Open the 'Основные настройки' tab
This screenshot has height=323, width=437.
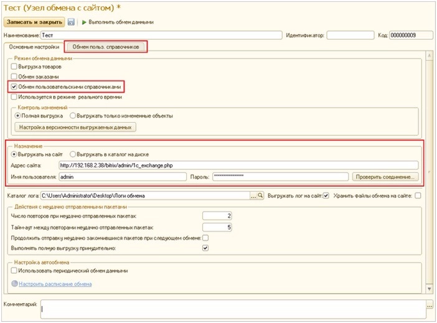point(34,47)
